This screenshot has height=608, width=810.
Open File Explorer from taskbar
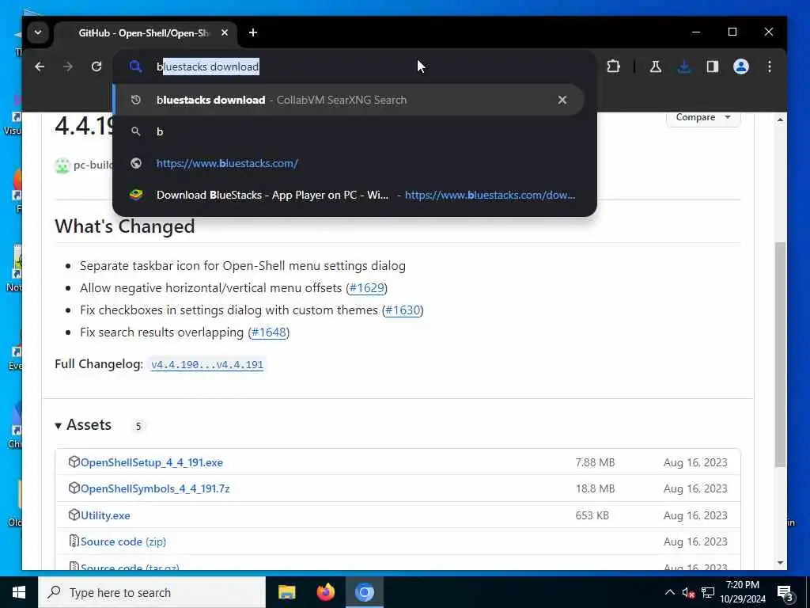[286, 592]
